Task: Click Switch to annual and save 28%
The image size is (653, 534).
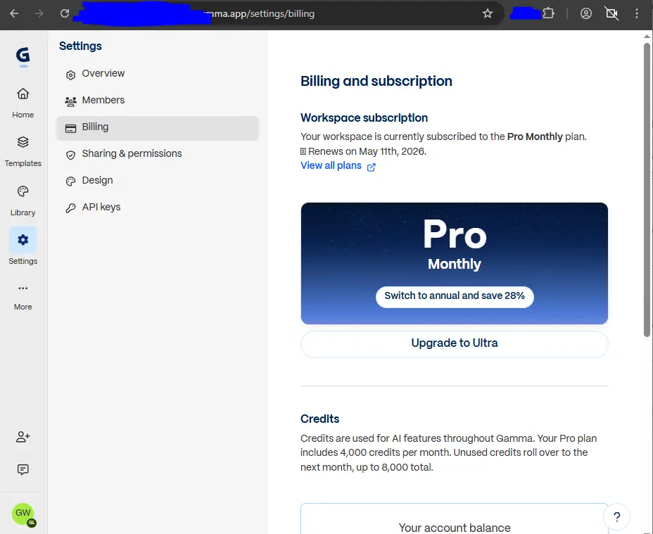Action: pyautogui.click(x=455, y=296)
